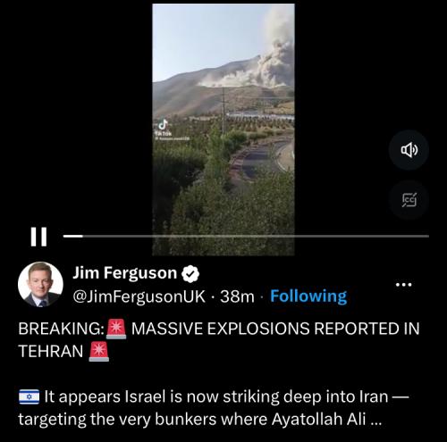Click the siren emoji after TEHRAN

pyautogui.click(x=99, y=352)
